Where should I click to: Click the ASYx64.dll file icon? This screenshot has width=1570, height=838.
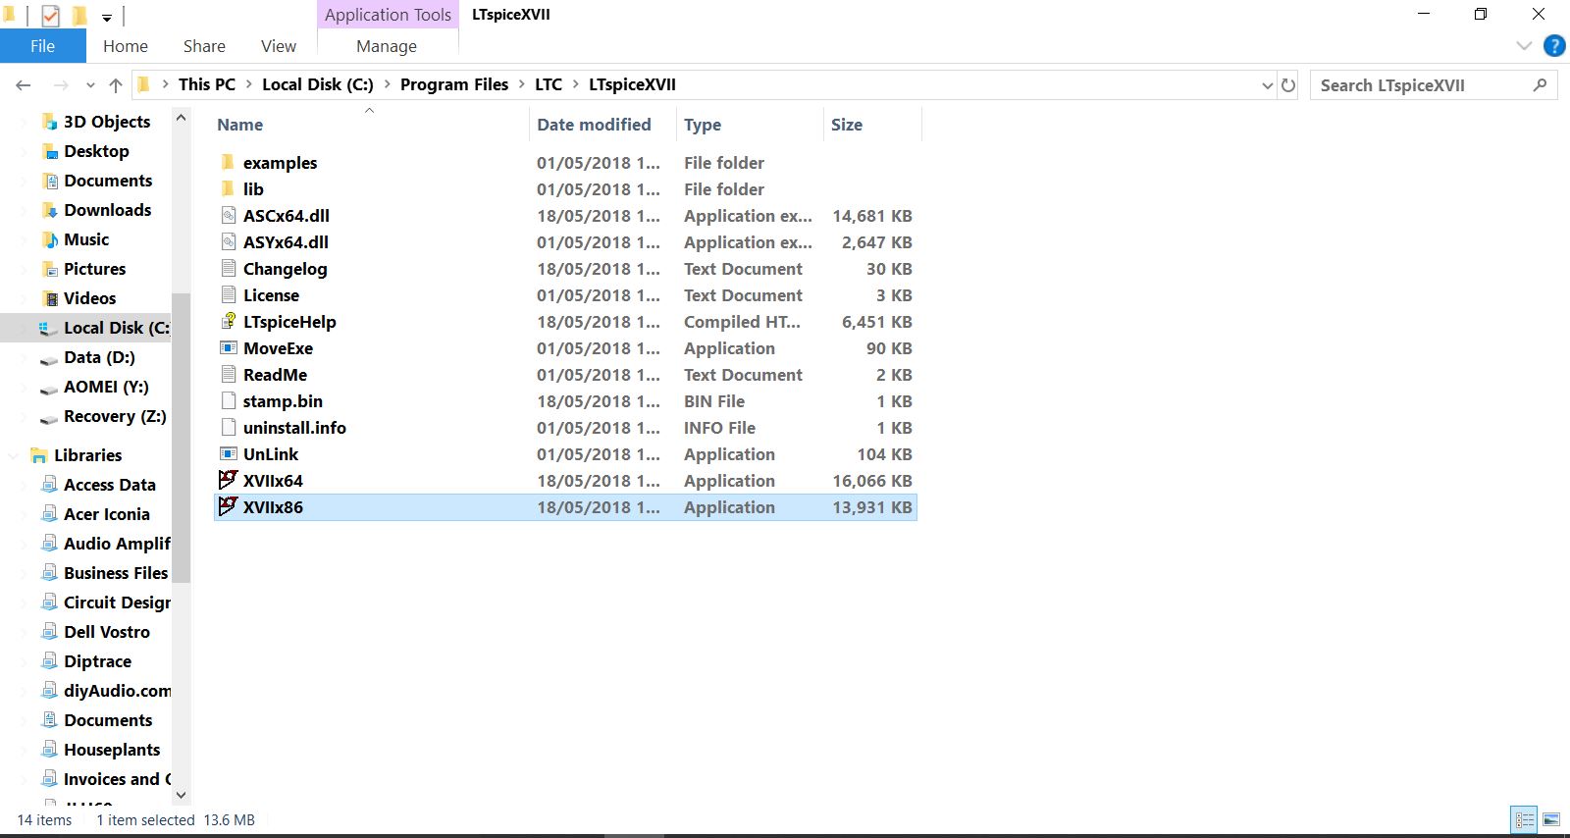click(228, 241)
